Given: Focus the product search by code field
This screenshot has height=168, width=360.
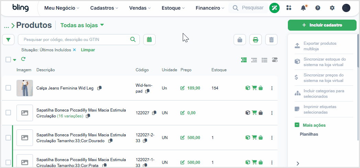Looking at the screenshot, I should coord(79,40).
